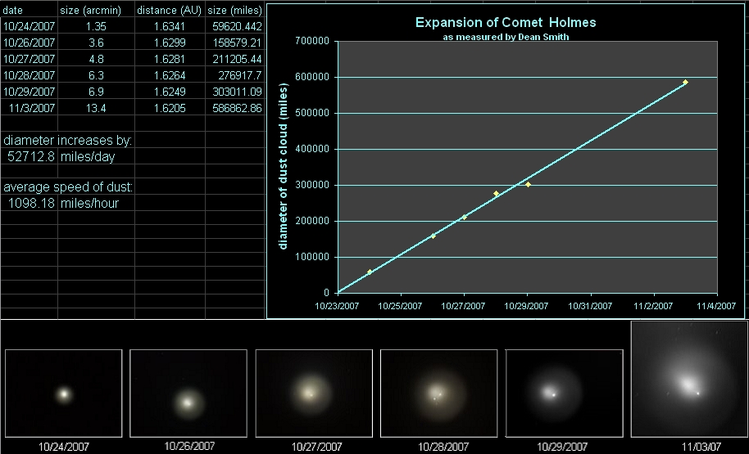Screen dimensions: 749x454
Task: Select the 'average speed of dust:' label
Action: (68, 187)
